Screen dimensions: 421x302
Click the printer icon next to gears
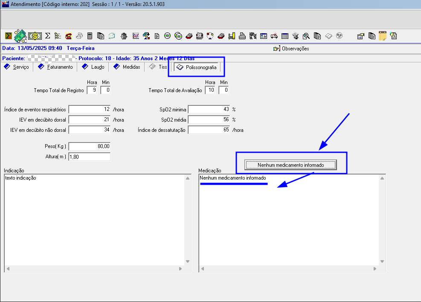point(242,36)
